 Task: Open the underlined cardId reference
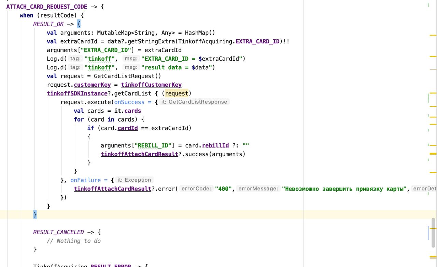[128, 128]
